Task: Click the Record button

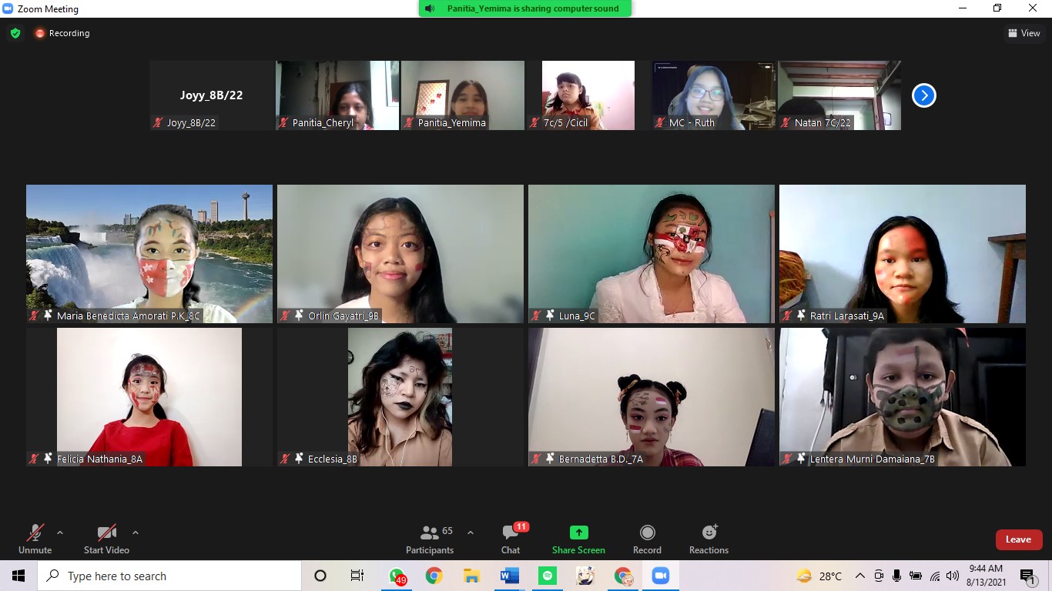Action: point(647,539)
